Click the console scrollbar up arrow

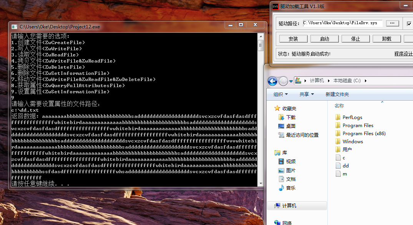[260, 36]
